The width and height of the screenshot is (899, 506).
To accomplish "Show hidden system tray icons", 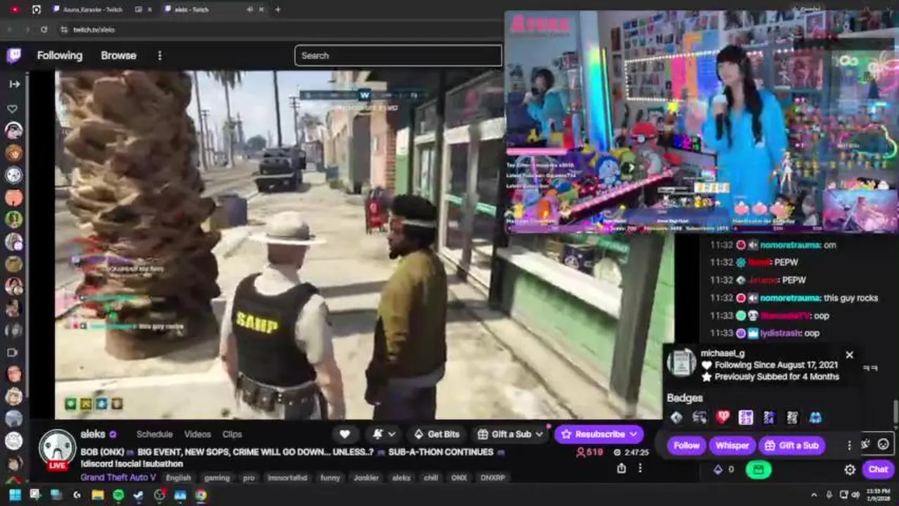I will pos(814,495).
